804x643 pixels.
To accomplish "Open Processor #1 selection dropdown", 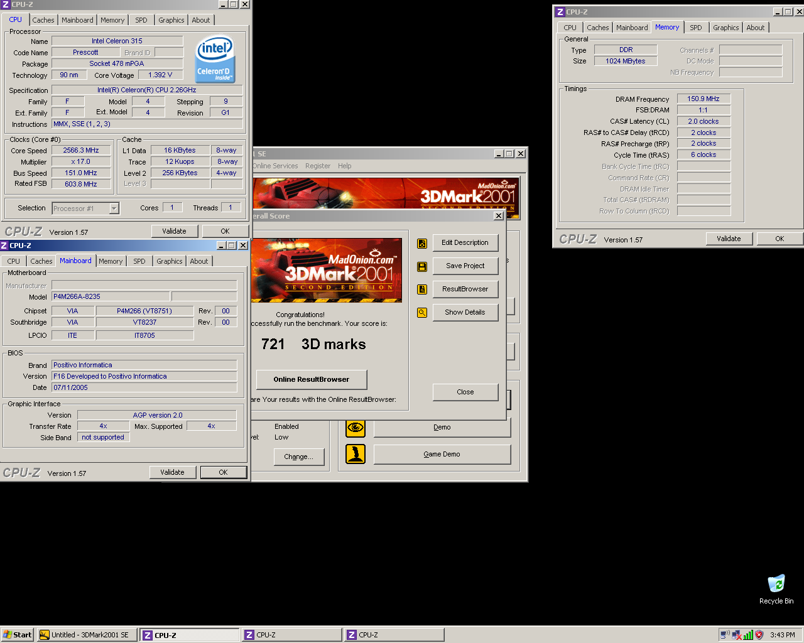I will tap(114, 208).
